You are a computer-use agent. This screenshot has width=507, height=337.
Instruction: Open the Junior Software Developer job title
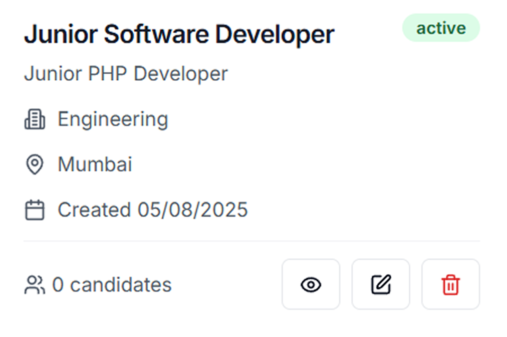[x=179, y=34]
